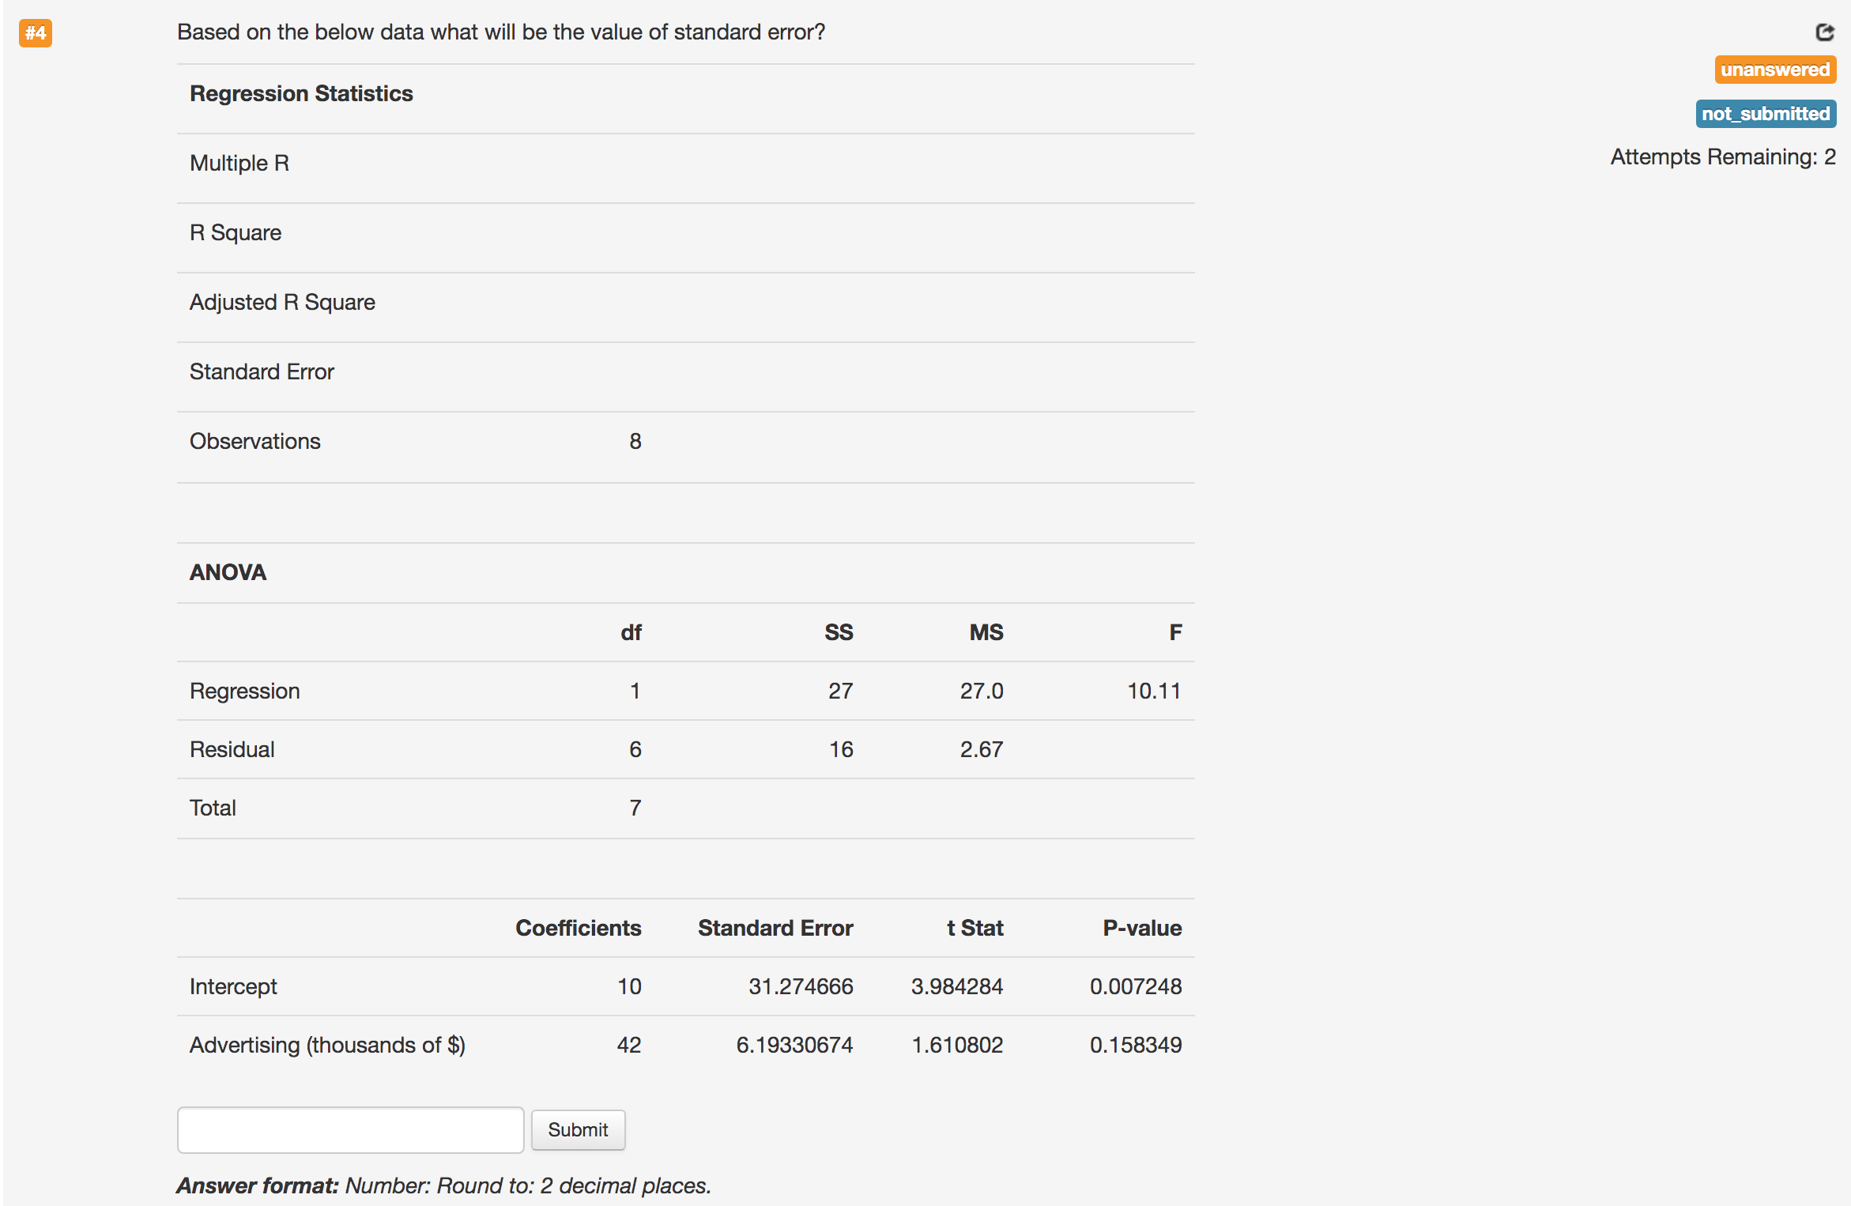
Task: Click the Coefficients column header
Action: (578, 928)
